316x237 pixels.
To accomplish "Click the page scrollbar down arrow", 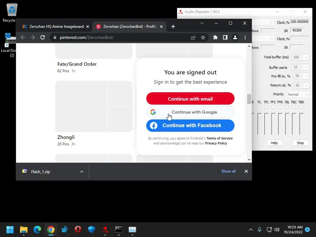I will coord(249,160).
